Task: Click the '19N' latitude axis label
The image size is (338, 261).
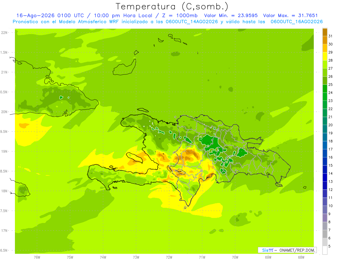Action: pyautogui.click(x=5, y=151)
